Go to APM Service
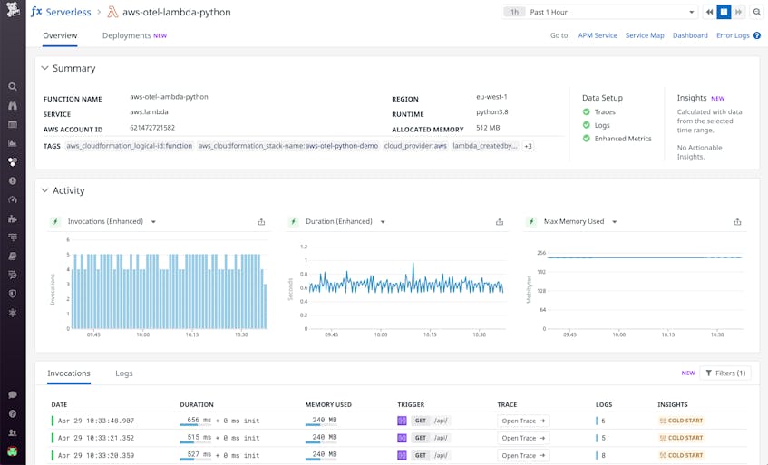Viewport: 768px width, 465px height. coord(598,35)
